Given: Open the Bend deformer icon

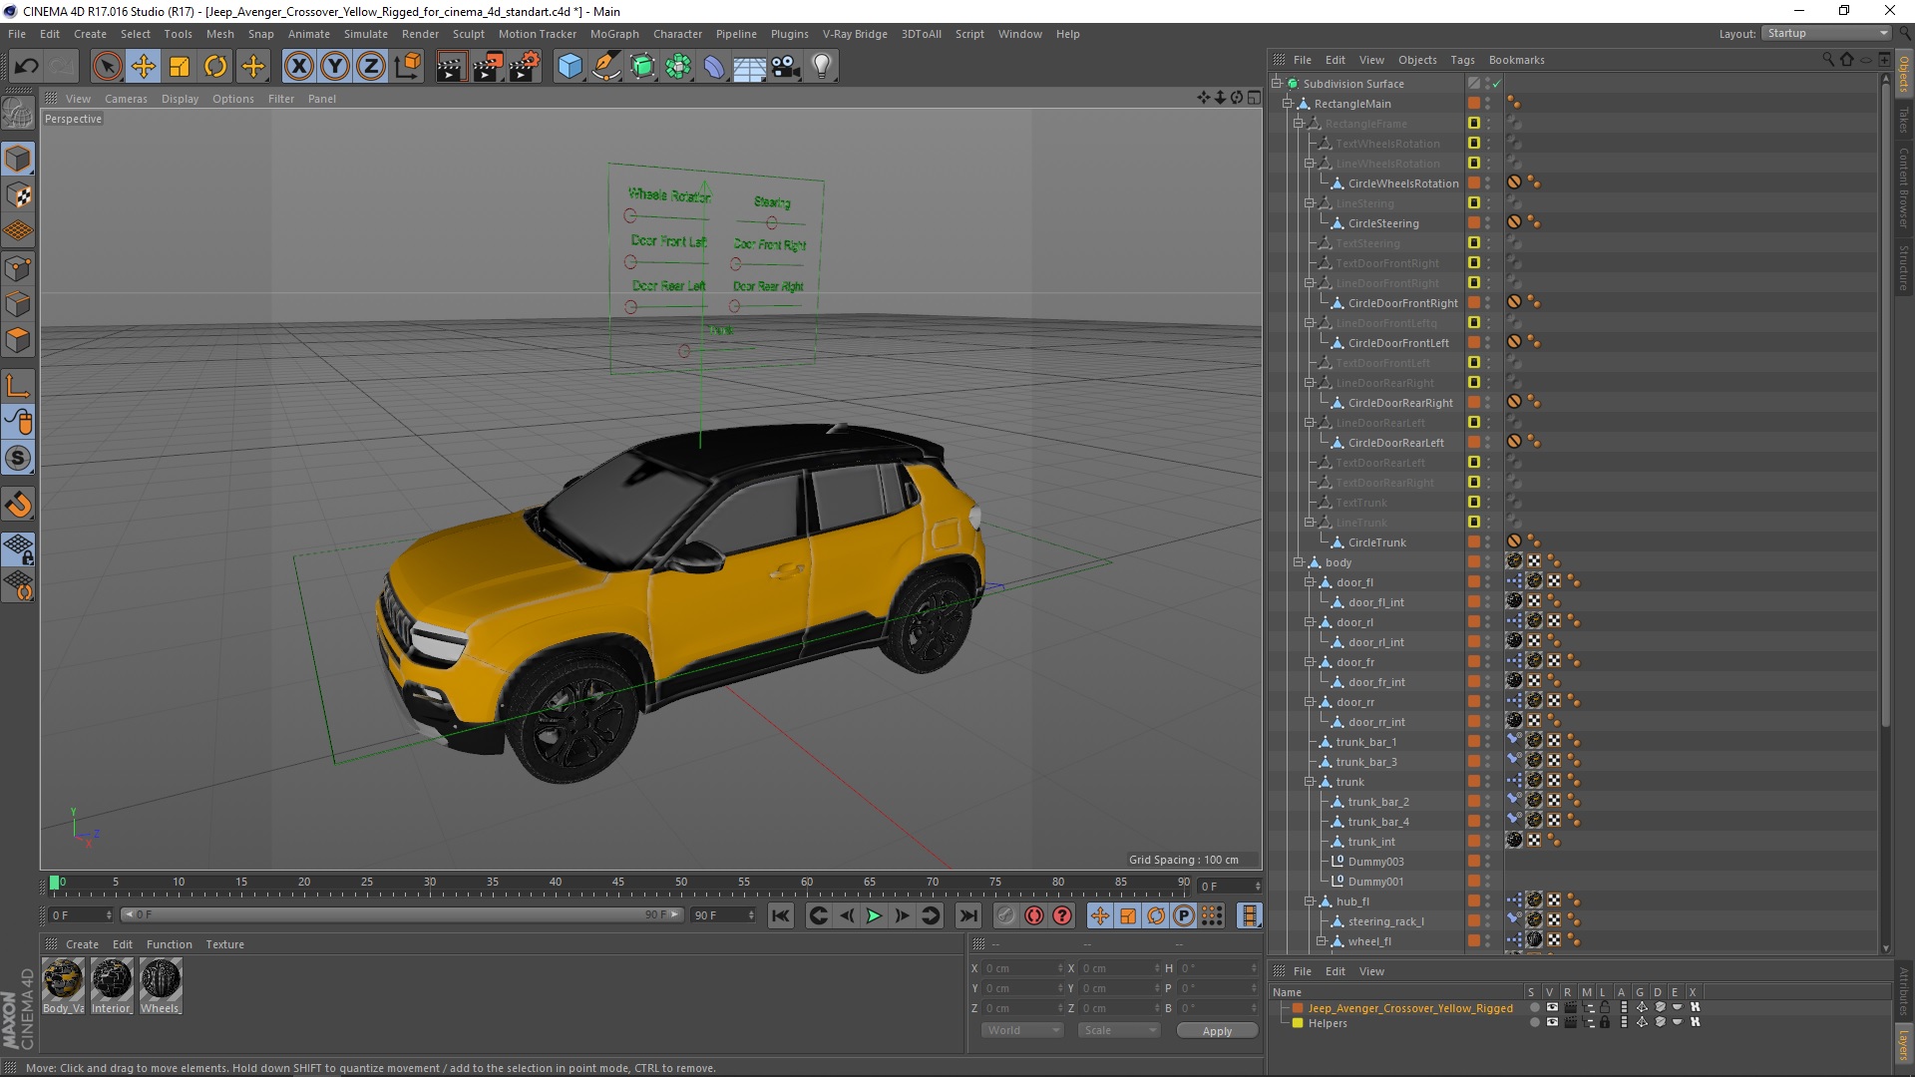Looking at the screenshot, I should click(x=714, y=67).
